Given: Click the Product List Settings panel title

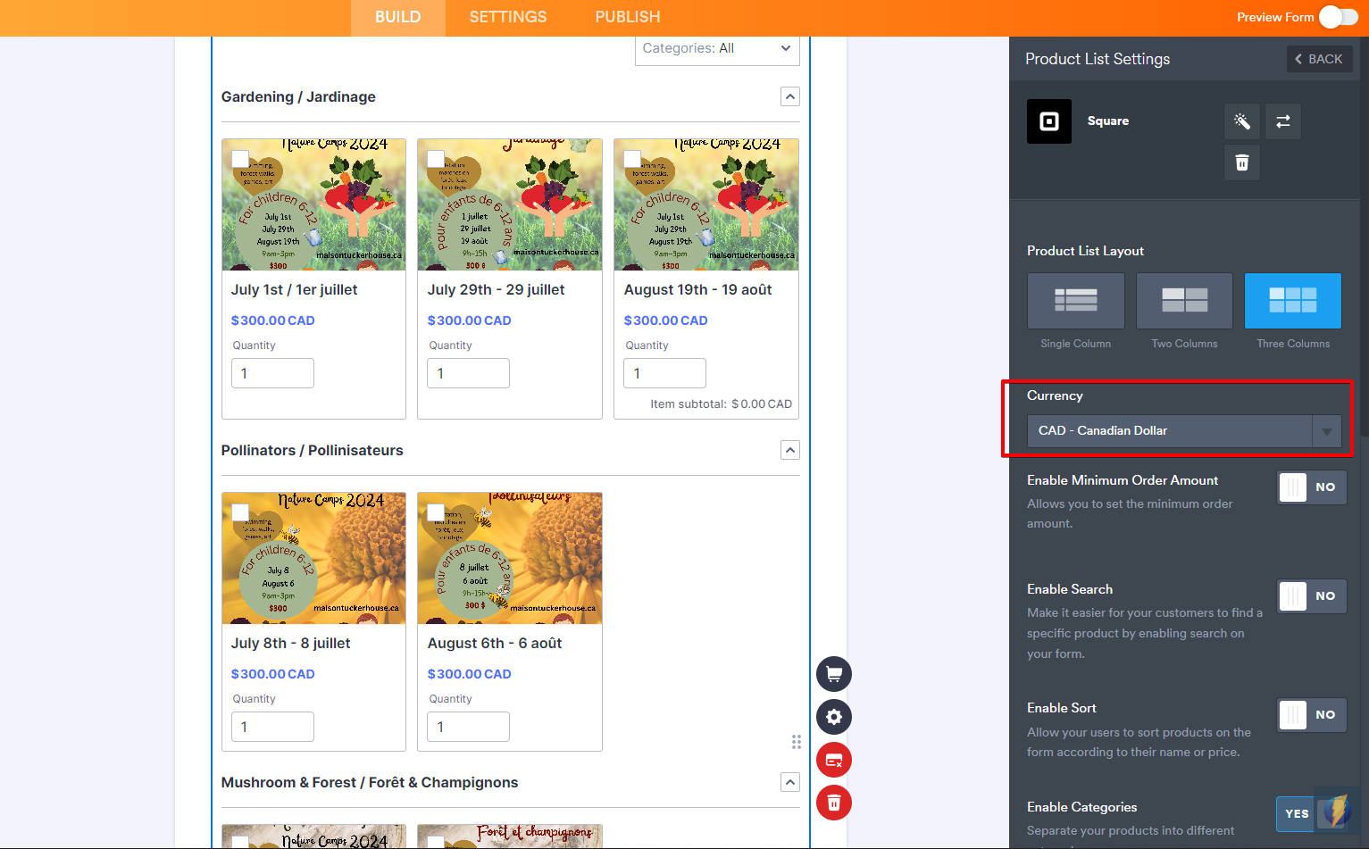Looking at the screenshot, I should pyautogui.click(x=1098, y=59).
